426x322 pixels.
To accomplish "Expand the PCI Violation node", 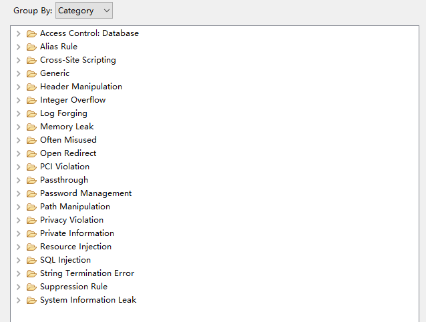I will pos(19,167).
